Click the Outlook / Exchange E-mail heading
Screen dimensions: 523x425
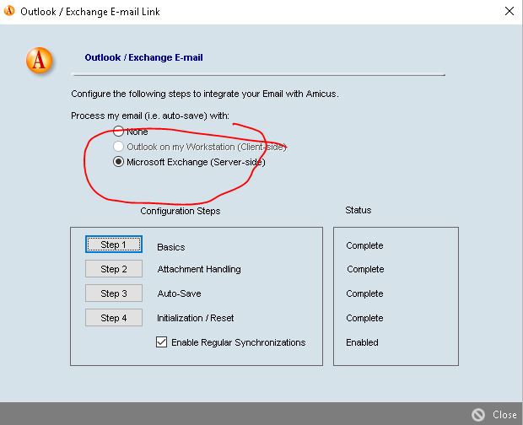click(x=143, y=57)
